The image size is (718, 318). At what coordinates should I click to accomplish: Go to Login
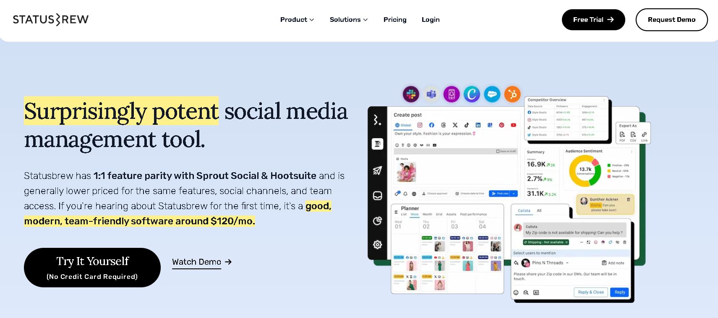click(x=431, y=20)
